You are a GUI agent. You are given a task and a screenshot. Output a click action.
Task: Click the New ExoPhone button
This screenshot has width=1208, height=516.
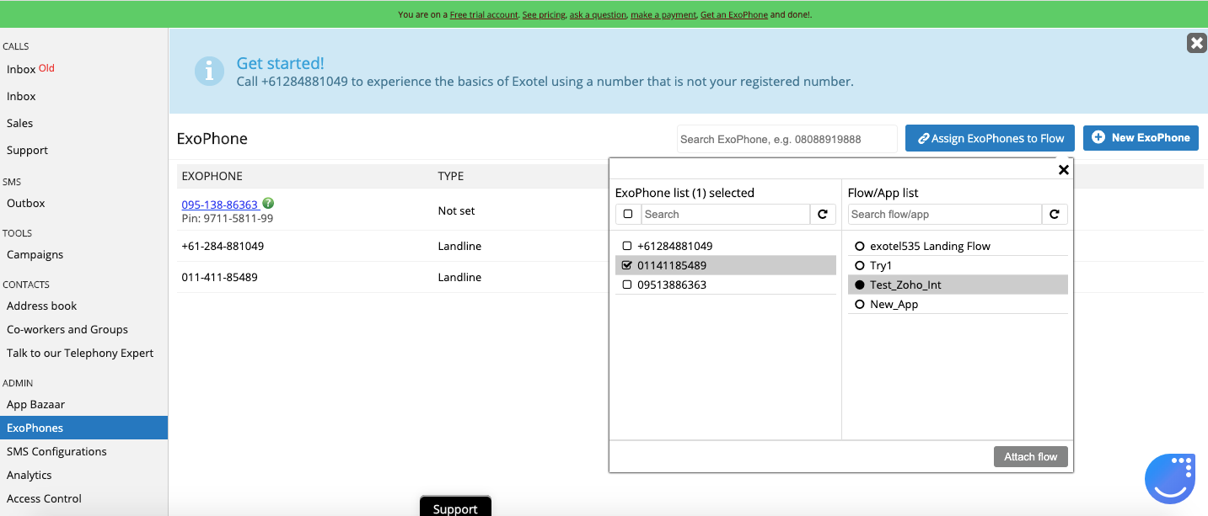[1141, 137]
